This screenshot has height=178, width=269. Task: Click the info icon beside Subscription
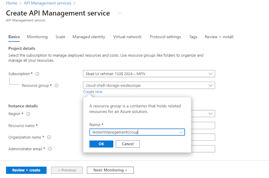37,74
